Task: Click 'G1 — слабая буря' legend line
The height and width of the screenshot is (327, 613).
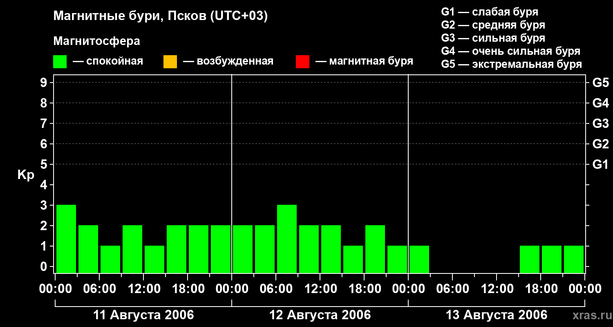Action: tap(490, 12)
